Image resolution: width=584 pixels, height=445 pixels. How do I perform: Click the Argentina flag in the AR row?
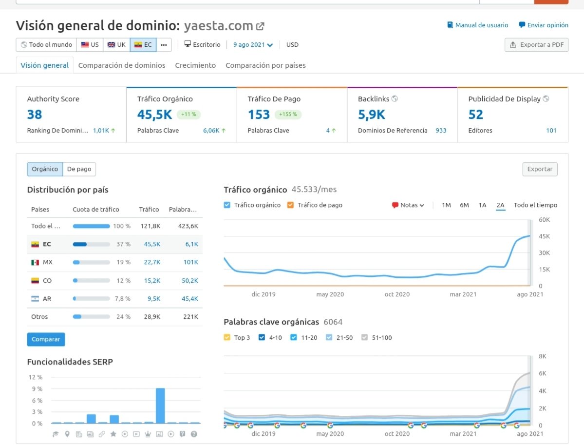tap(35, 298)
